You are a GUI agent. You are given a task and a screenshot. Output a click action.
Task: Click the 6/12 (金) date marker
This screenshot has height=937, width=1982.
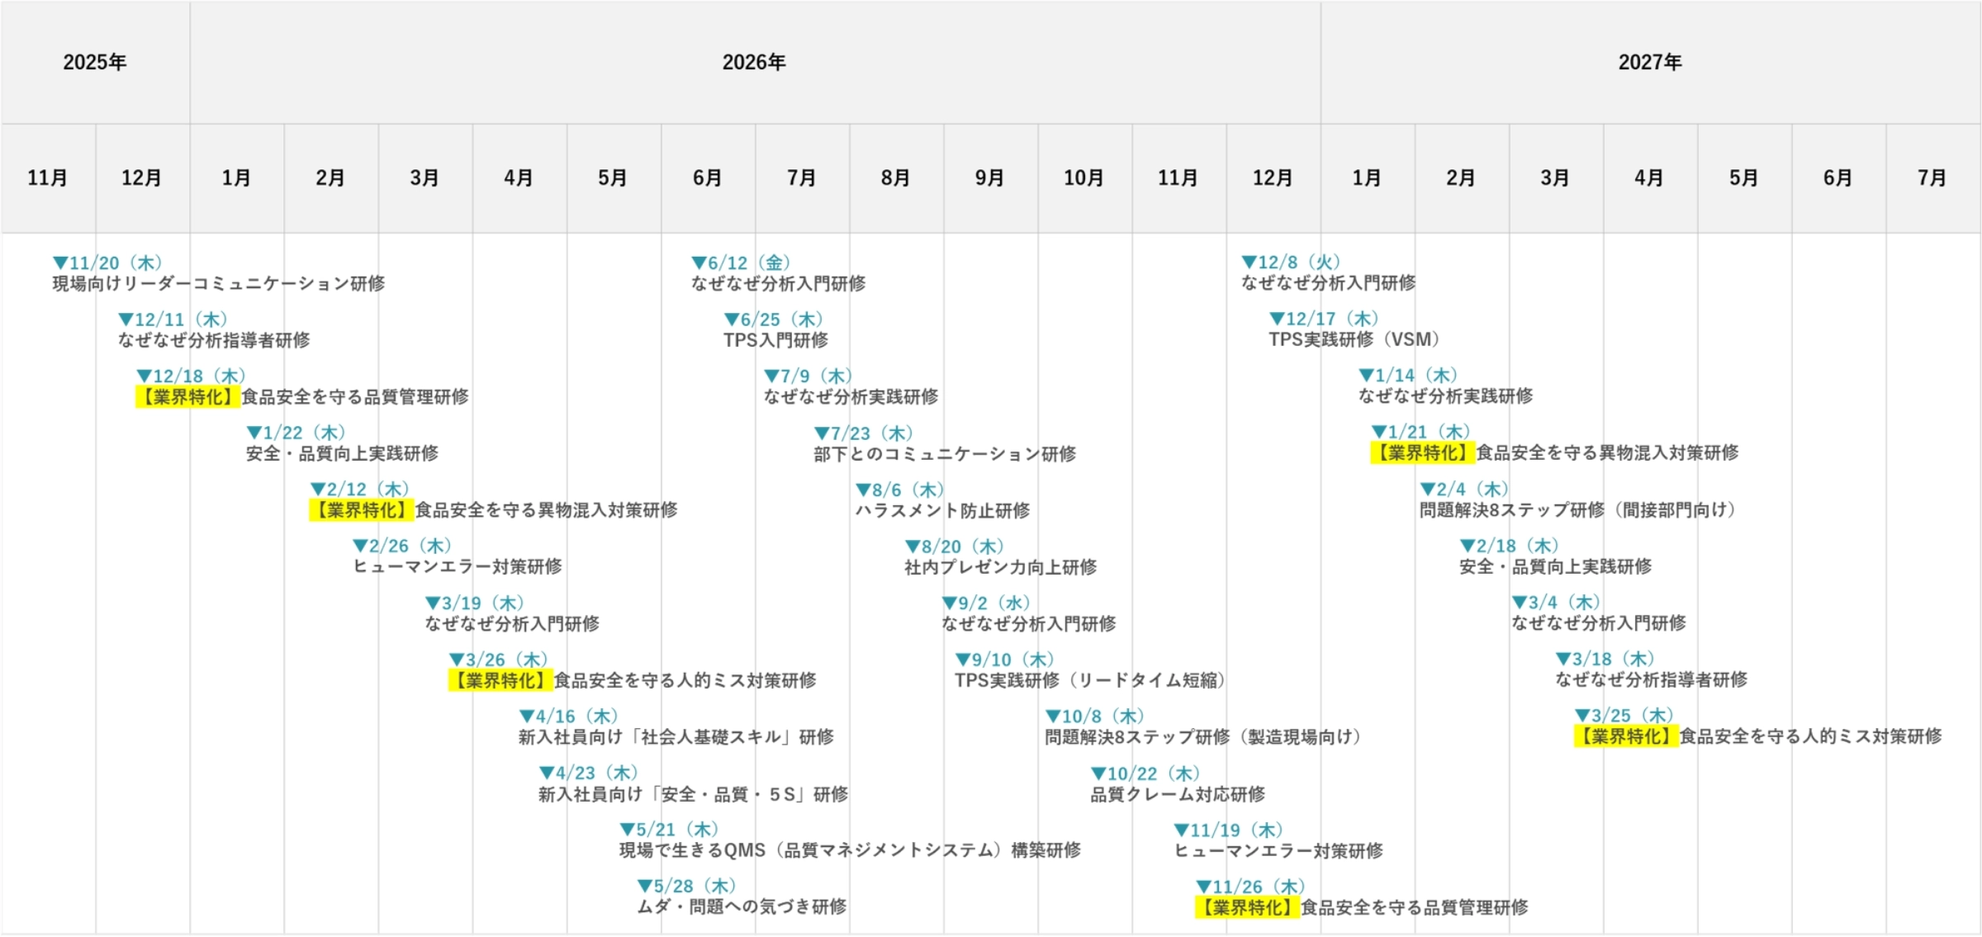point(742,263)
